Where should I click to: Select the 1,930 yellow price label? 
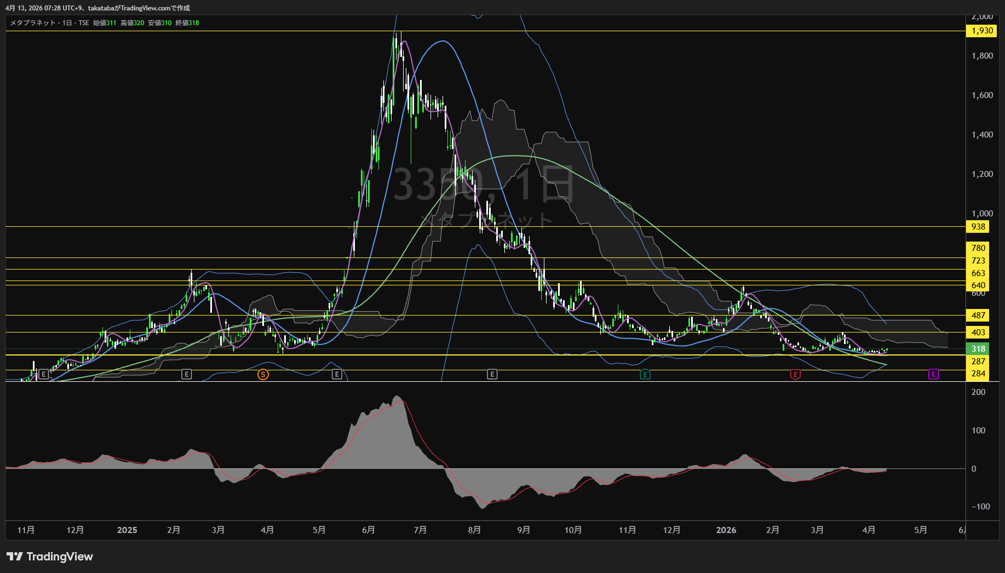pos(981,31)
